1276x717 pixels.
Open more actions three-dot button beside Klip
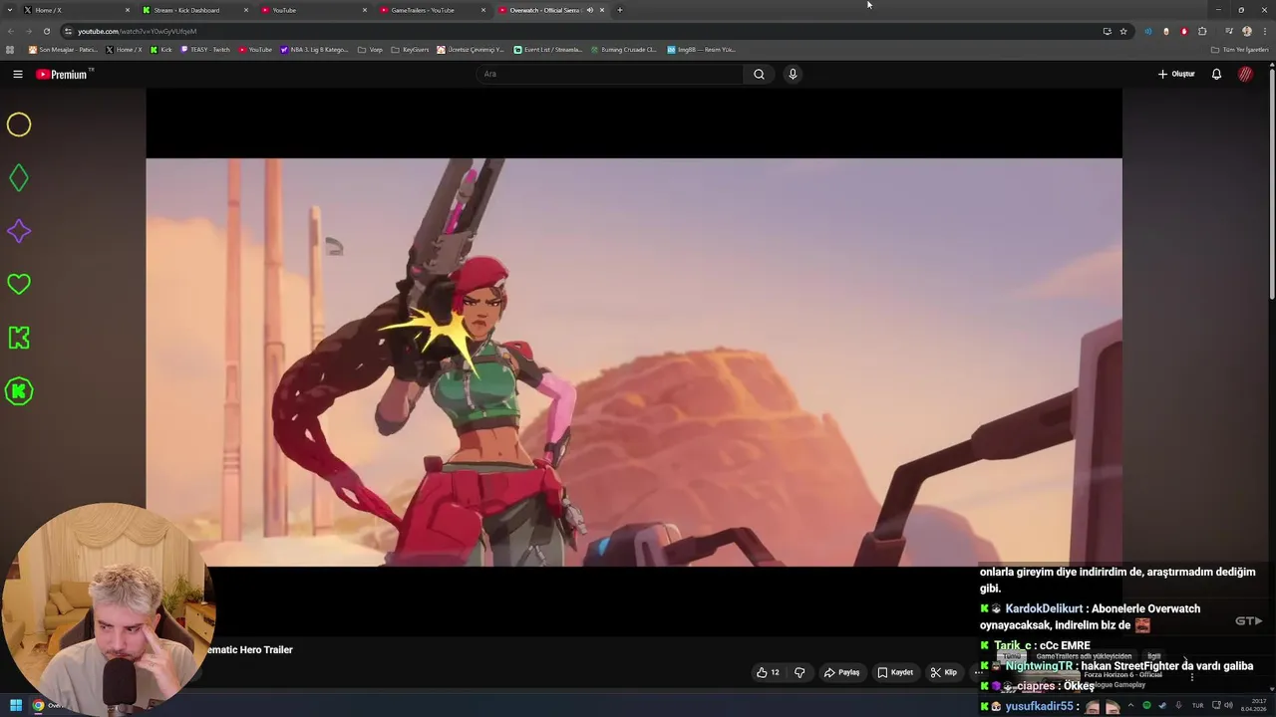pos(978,672)
